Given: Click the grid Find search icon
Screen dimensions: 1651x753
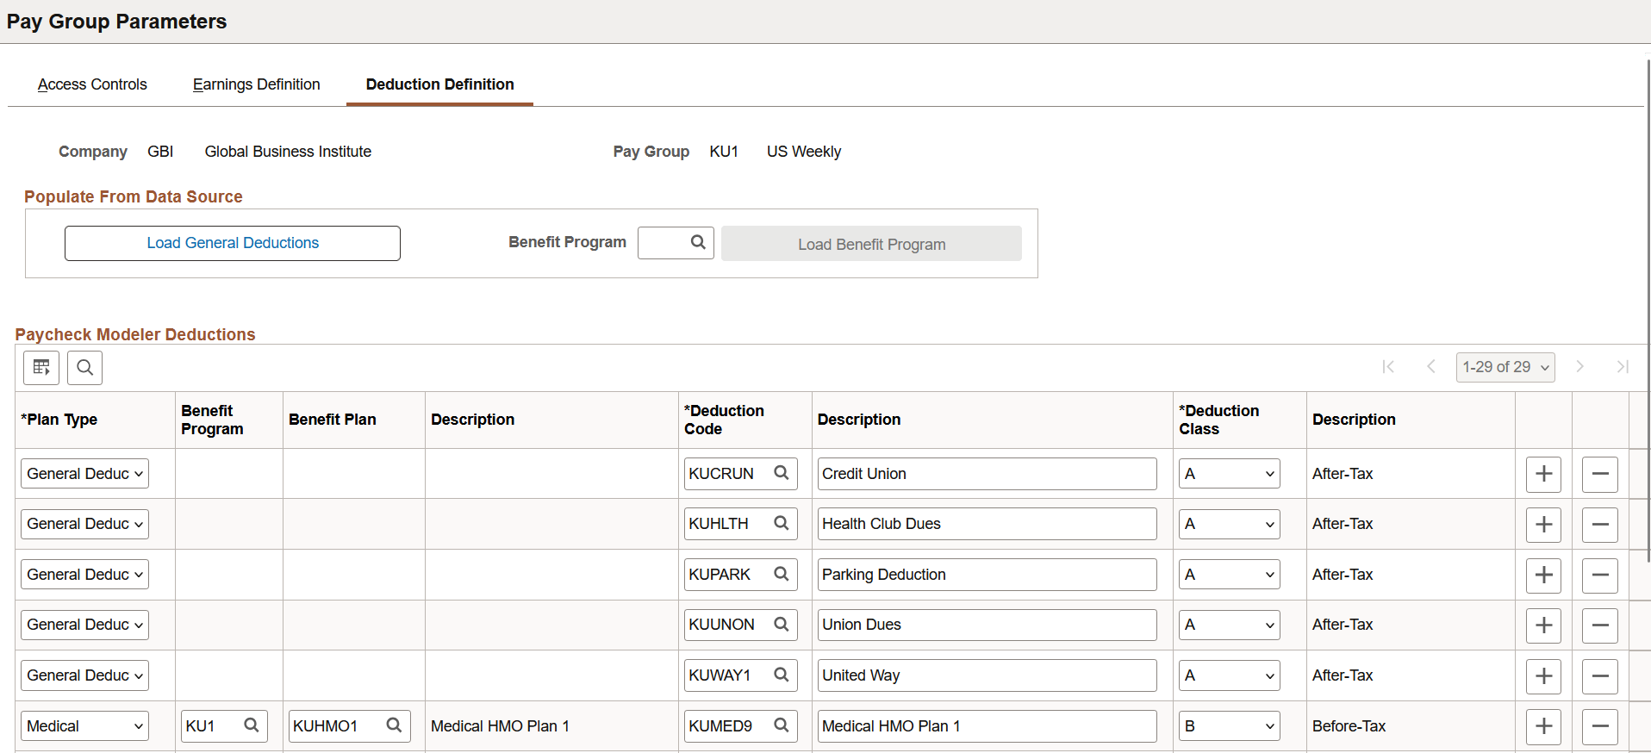Looking at the screenshot, I should [84, 368].
